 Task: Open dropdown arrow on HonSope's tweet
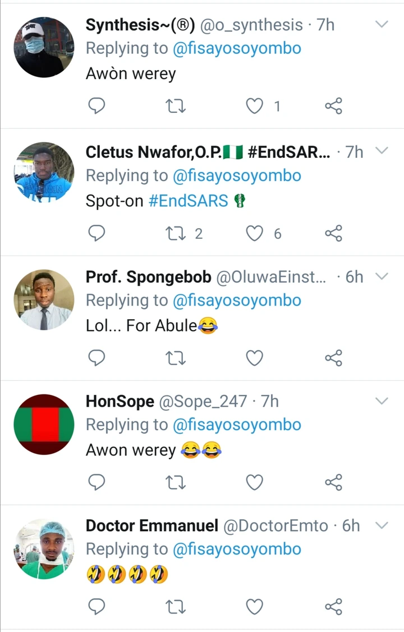click(381, 401)
